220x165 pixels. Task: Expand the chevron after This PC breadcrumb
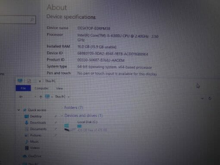(x=69, y=97)
